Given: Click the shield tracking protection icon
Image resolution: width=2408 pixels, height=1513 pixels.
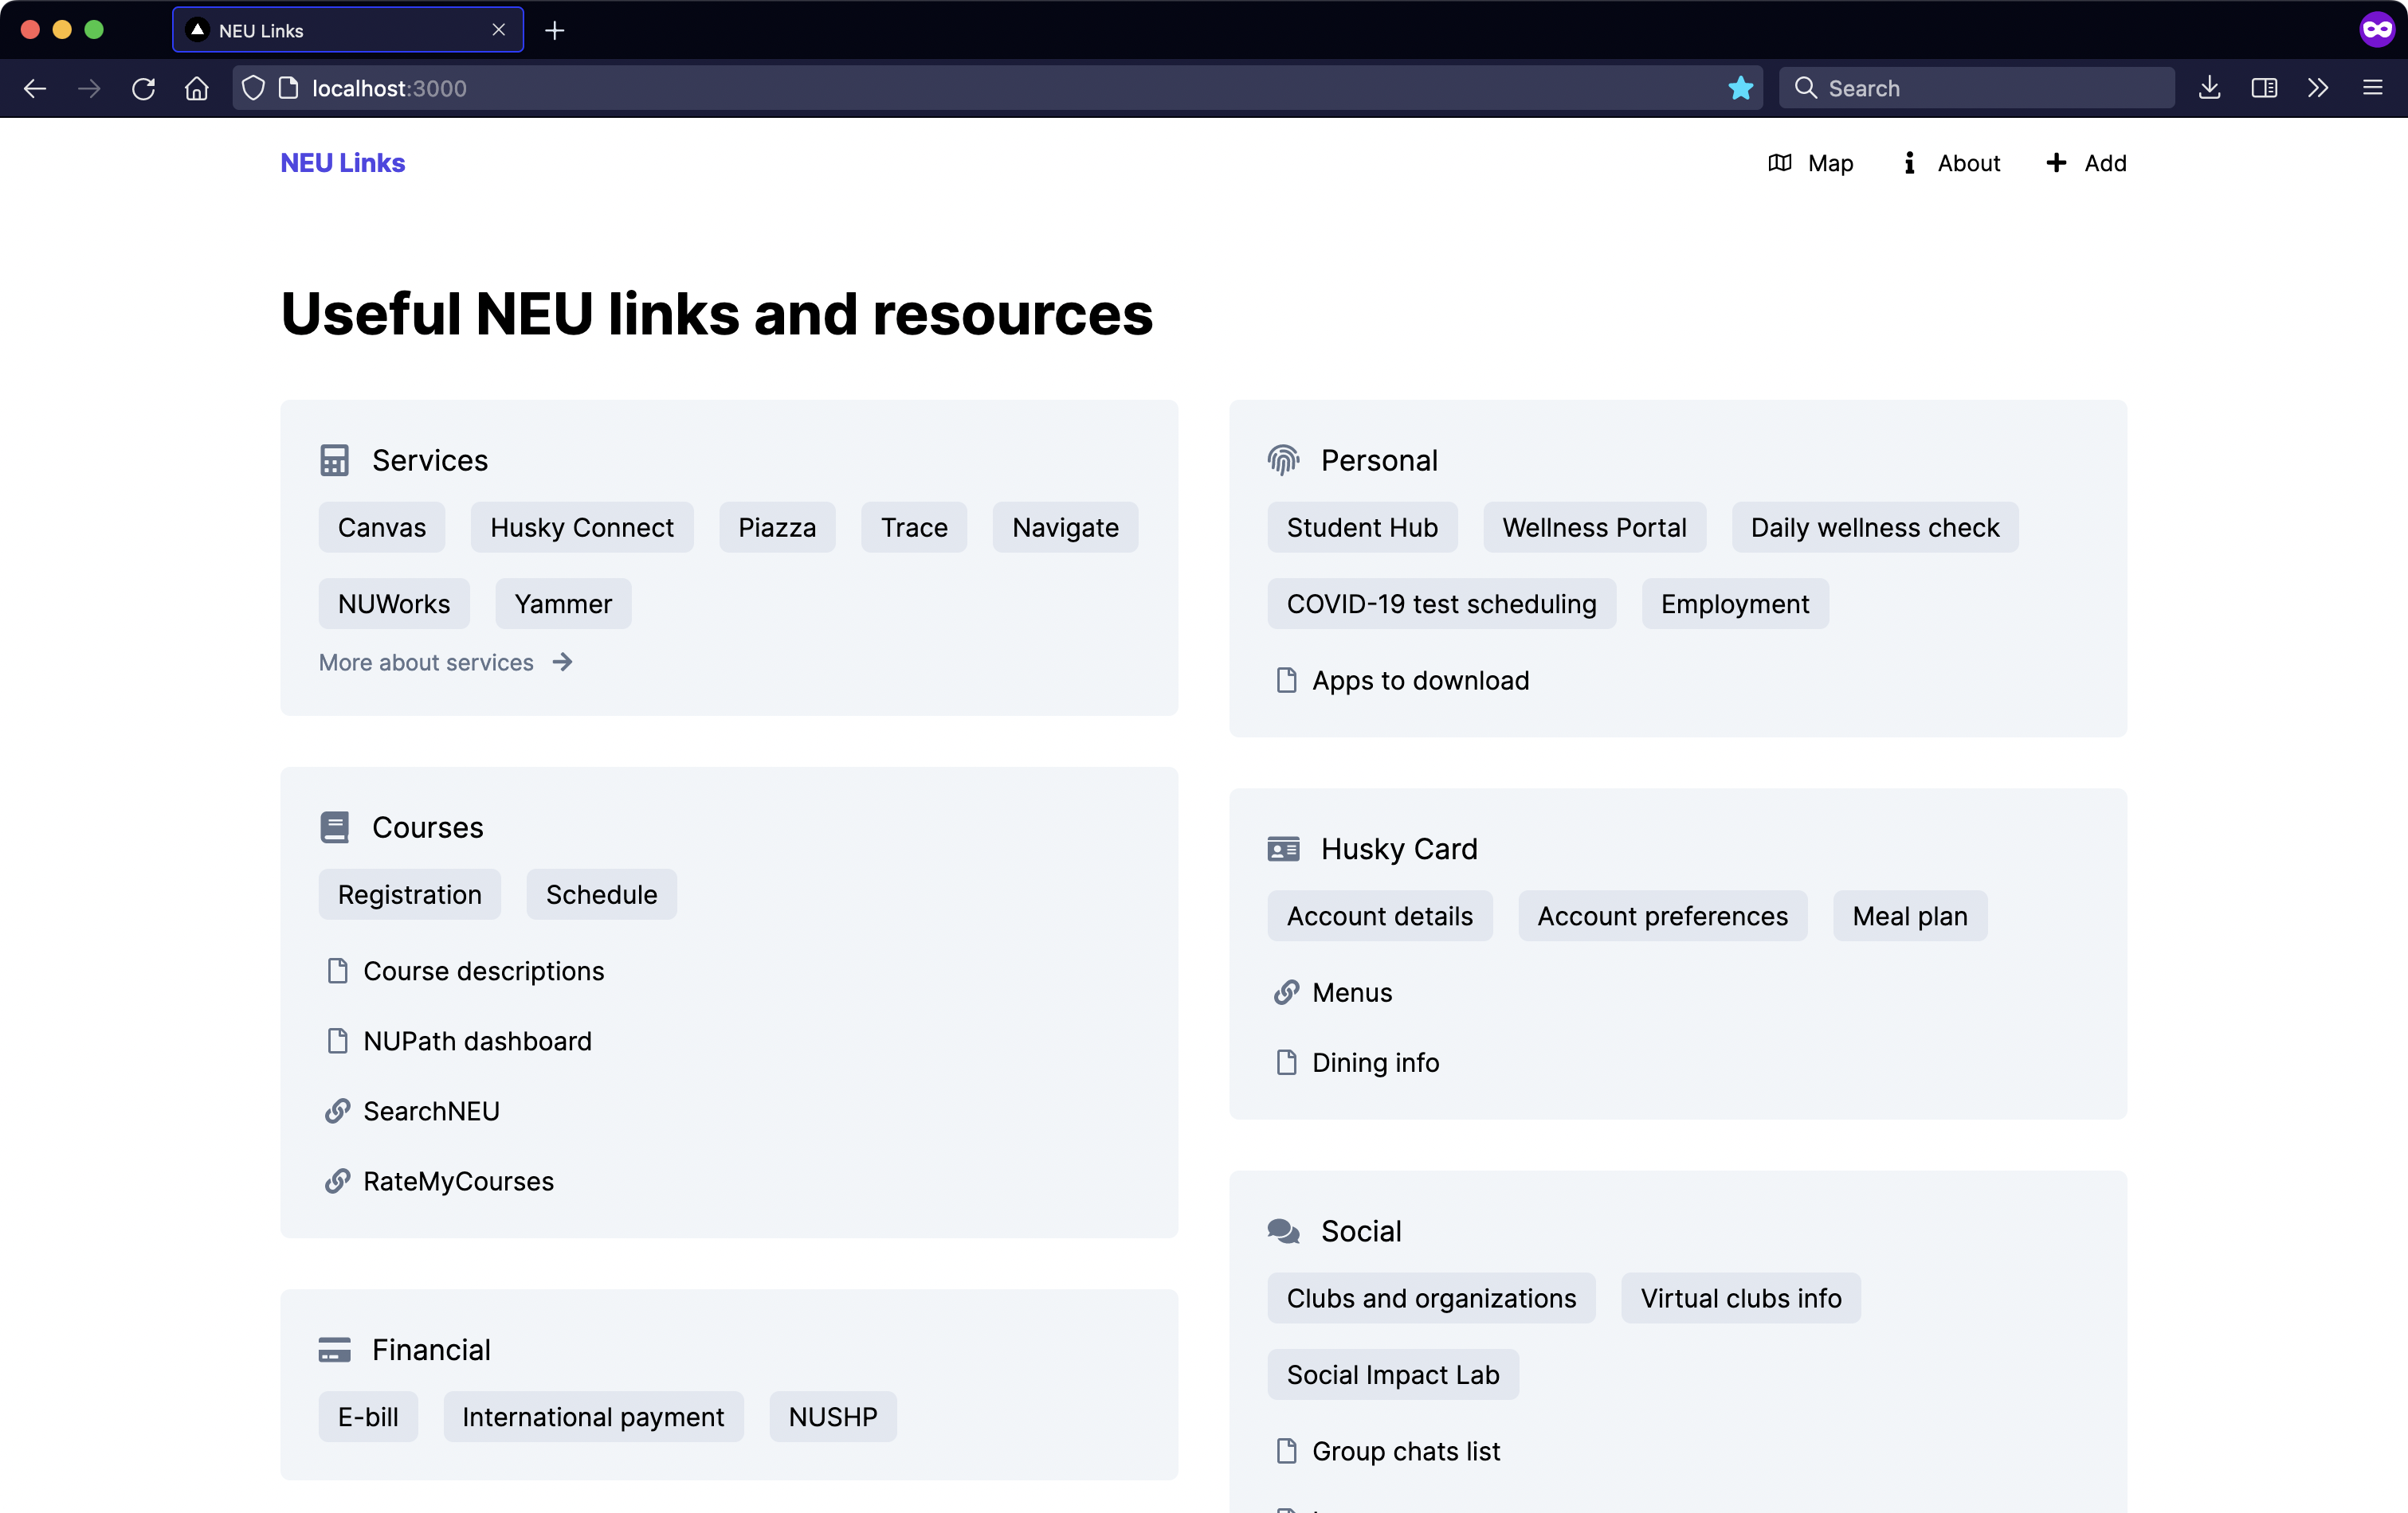Looking at the screenshot, I should coord(254,88).
